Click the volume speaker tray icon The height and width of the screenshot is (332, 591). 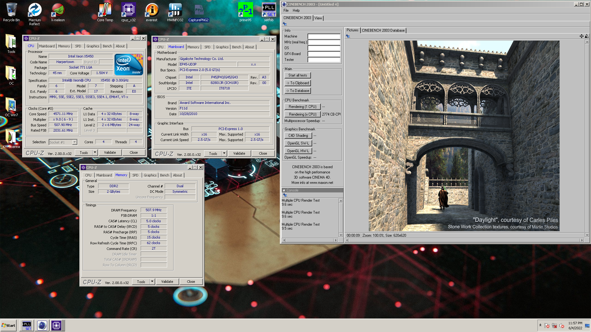[562, 326]
